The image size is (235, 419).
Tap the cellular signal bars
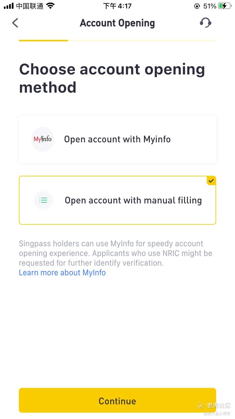[x=8, y=6]
